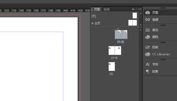Click the [无] master page thumbnail
Viewport: 177px width, 101px height.
(135, 15)
